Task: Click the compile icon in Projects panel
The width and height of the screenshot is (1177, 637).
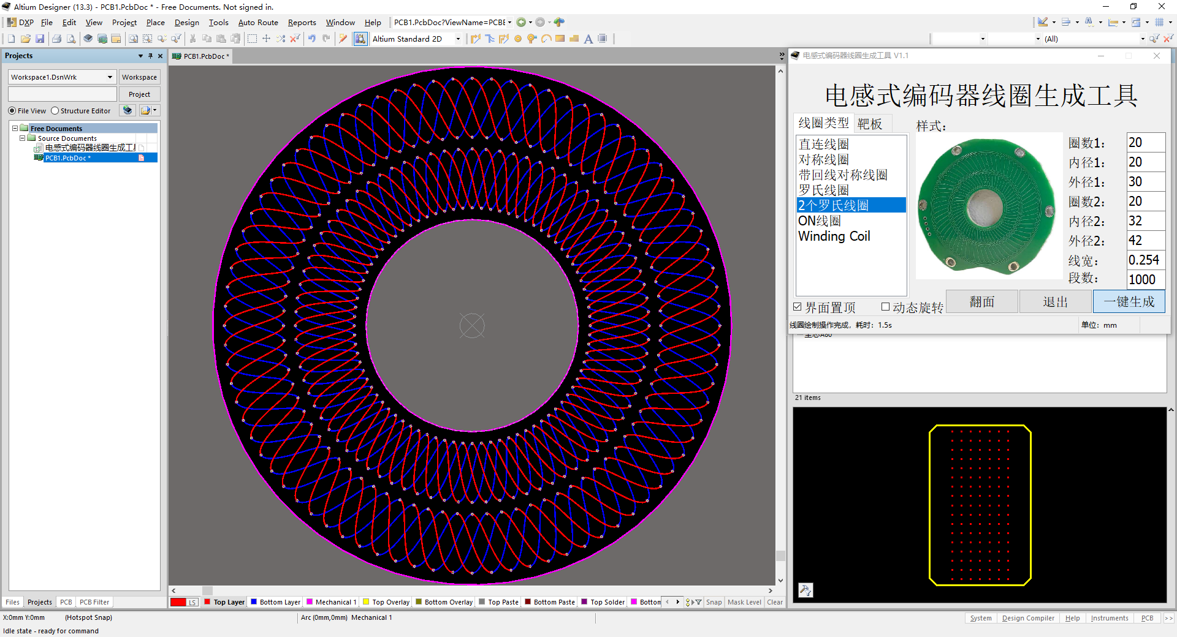Action: point(128,110)
